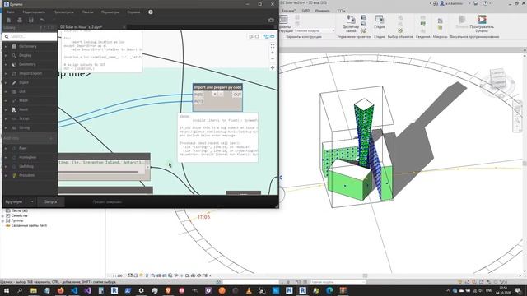Click the Firefox icon in taskbar
The image size is (527, 296).
[x=60, y=290]
